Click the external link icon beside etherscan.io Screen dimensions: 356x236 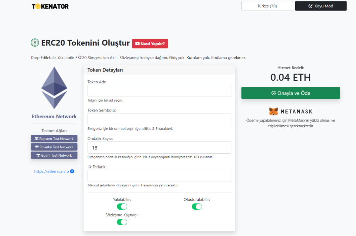[x=72, y=172]
